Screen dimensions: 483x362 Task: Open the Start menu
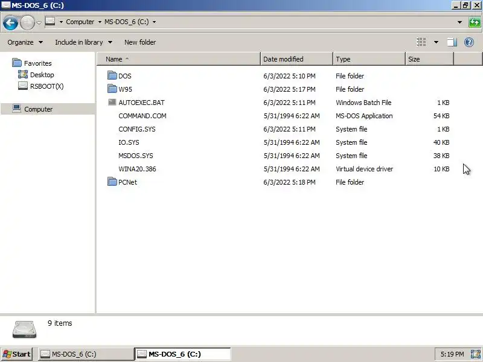pos(18,354)
